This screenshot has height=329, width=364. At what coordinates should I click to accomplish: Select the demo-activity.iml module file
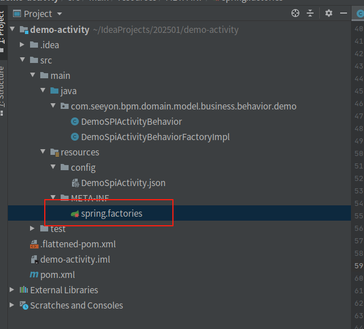[x=75, y=259]
